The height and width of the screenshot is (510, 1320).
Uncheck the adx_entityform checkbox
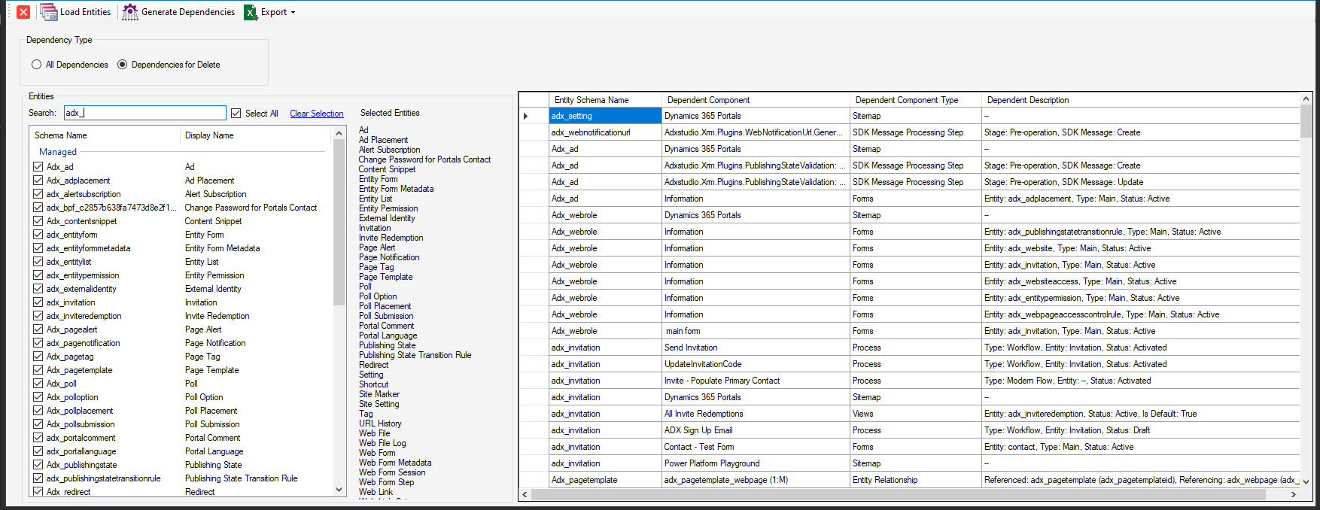pyautogui.click(x=38, y=235)
